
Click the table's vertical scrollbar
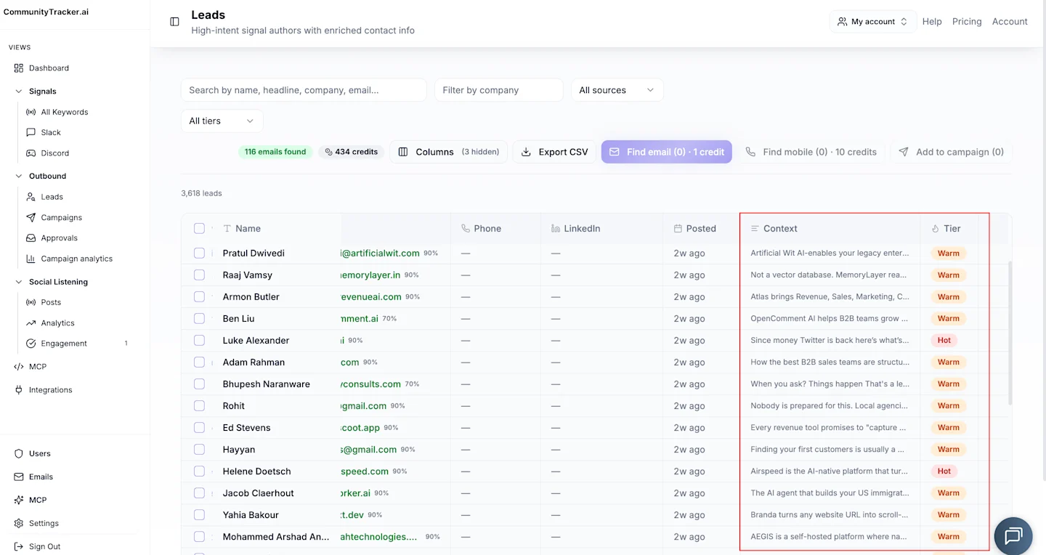pyautogui.click(x=1010, y=333)
